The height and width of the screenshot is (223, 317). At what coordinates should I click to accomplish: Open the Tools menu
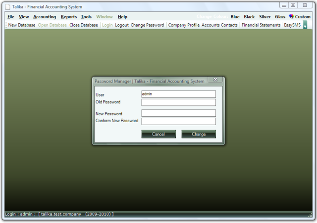[x=86, y=17]
